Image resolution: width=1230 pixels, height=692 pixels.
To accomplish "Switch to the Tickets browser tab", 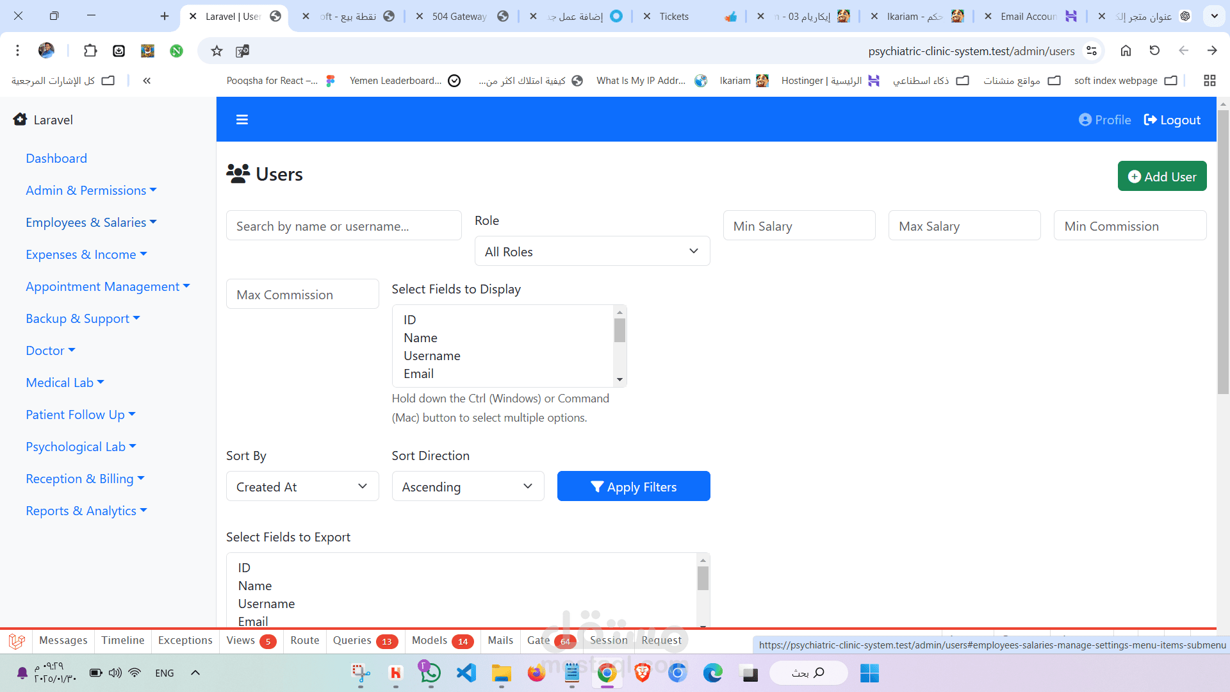I will (674, 17).
